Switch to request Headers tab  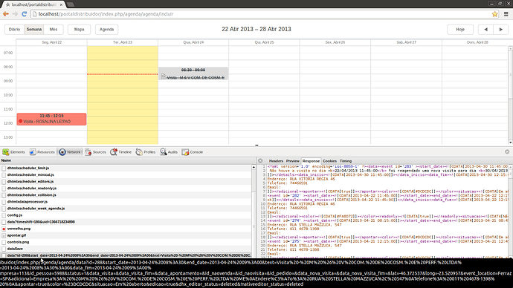click(x=276, y=161)
